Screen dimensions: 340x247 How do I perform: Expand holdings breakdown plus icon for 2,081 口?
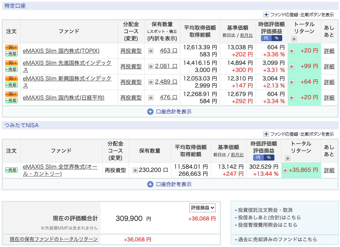point(151,67)
